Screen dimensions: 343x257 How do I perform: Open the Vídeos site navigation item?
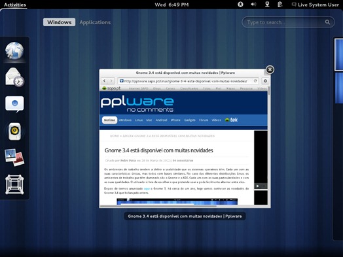point(216,120)
